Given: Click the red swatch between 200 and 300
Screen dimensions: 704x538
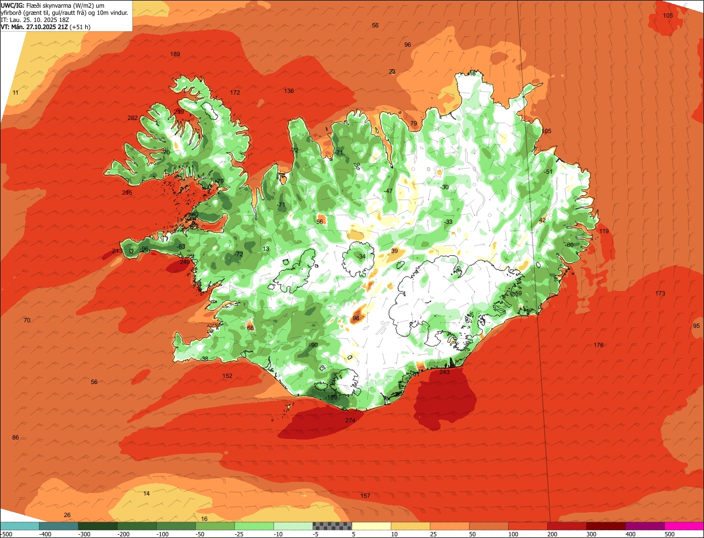Looking at the screenshot, I should coord(568,526).
